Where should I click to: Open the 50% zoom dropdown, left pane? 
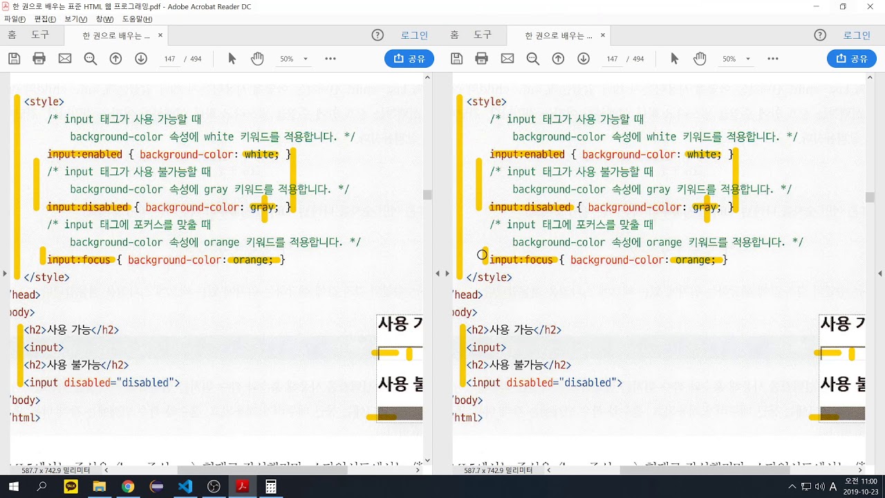click(295, 59)
